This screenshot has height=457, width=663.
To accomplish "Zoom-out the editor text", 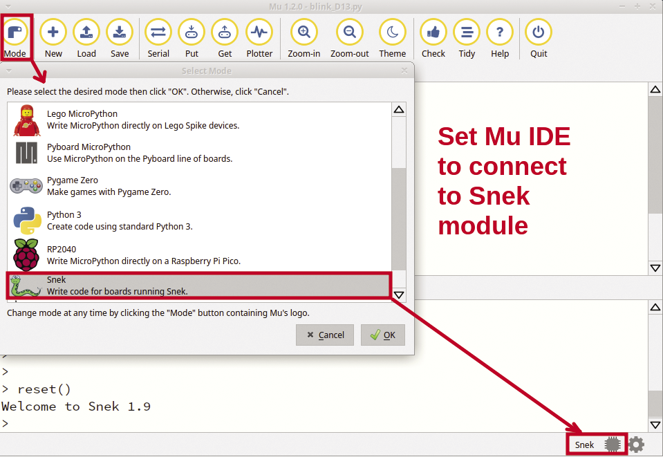I will click(350, 39).
